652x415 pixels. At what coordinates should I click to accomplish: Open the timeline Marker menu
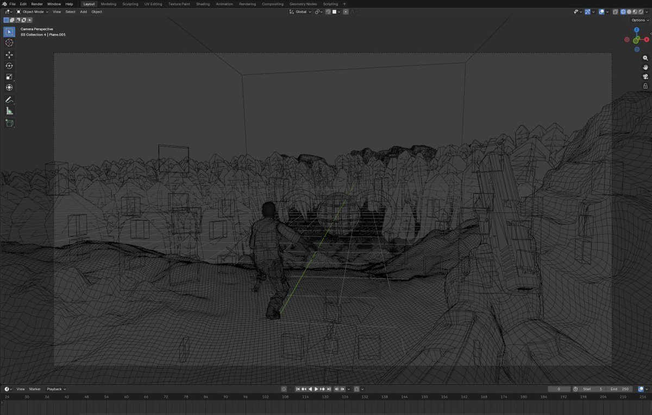(x=35, y=389)
